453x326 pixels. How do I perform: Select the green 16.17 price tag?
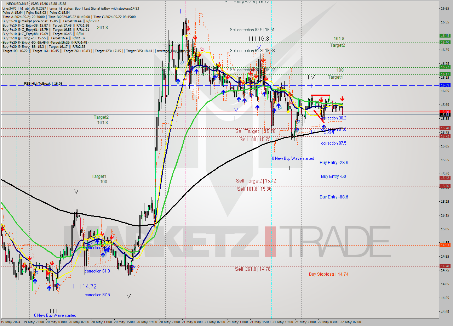tap(445, 74)
